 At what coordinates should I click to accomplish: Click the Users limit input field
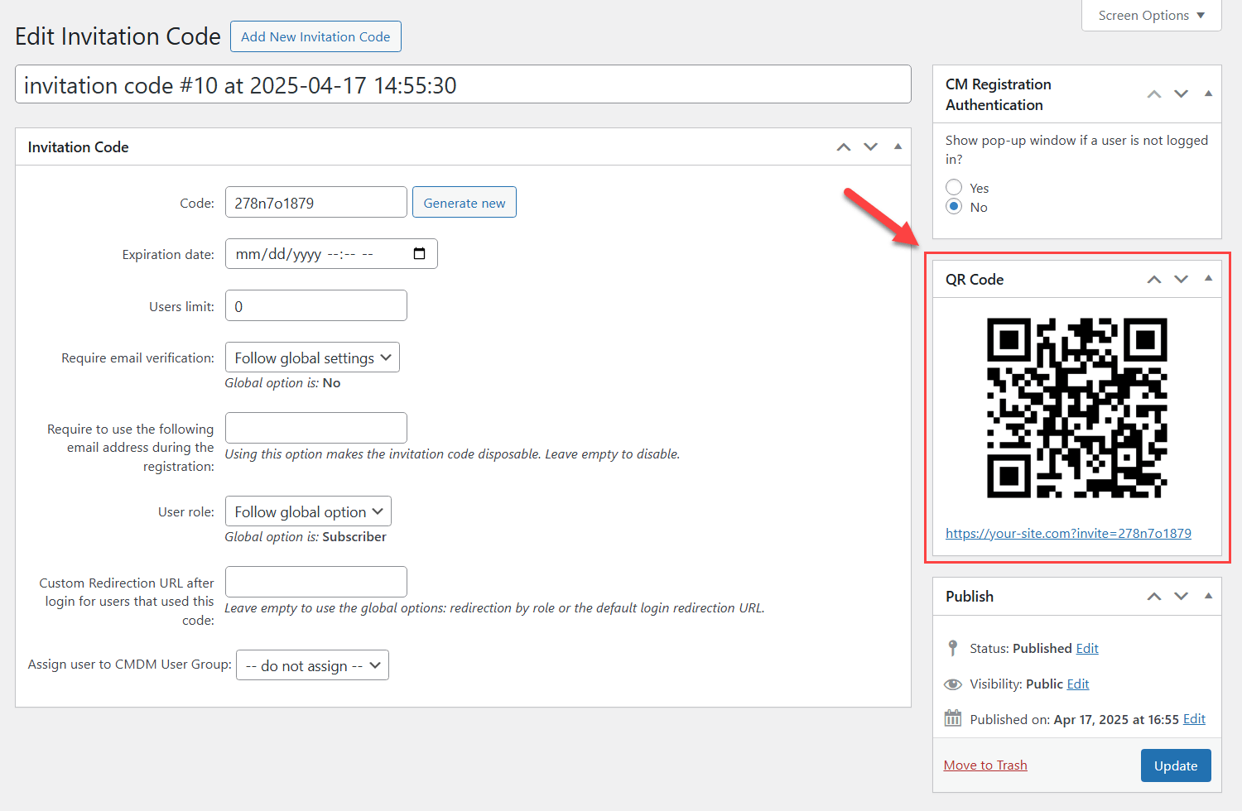pyautogui.click(x=315, y=306)
